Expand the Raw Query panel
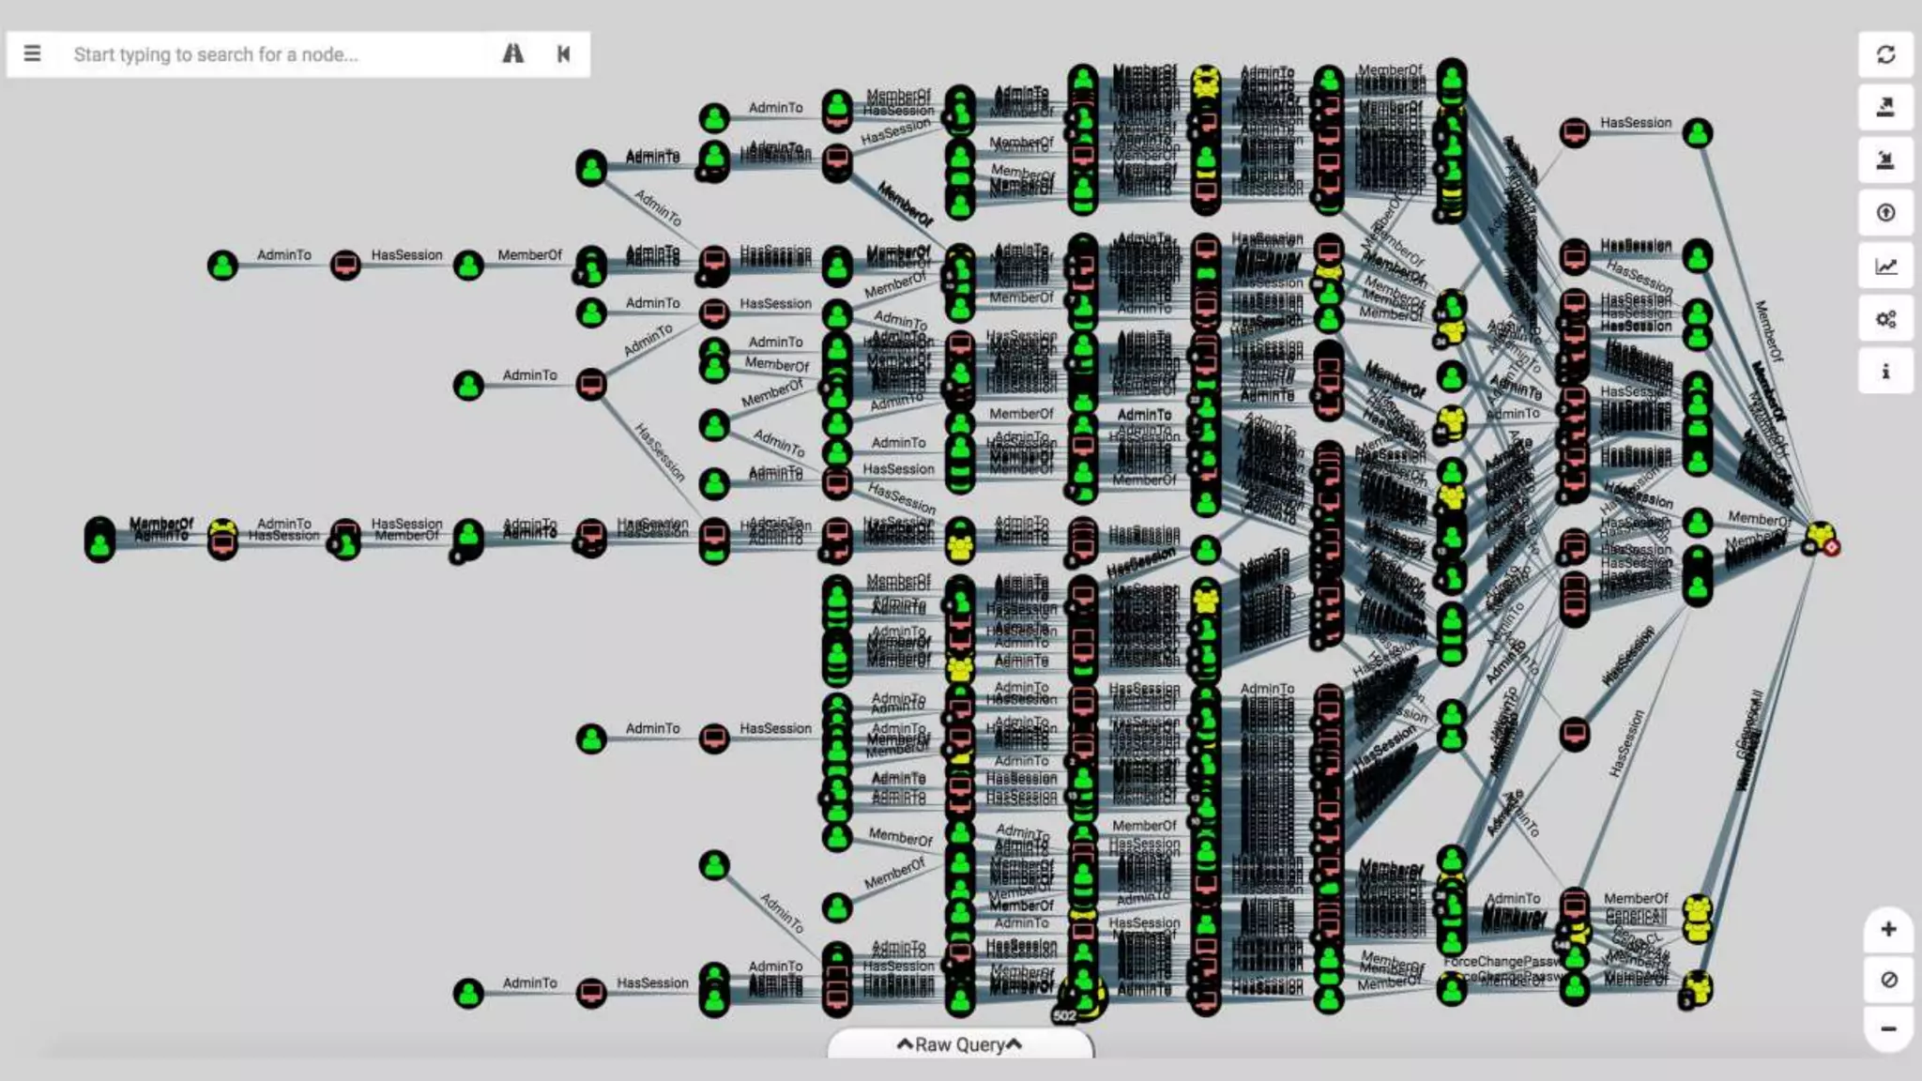 pyautogui.click(x=959, y=1044)
